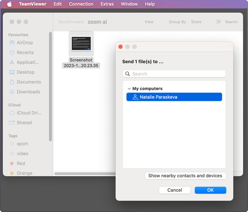
Task: Click the magnifier icon in search field
Action: (x=127, y=74)
